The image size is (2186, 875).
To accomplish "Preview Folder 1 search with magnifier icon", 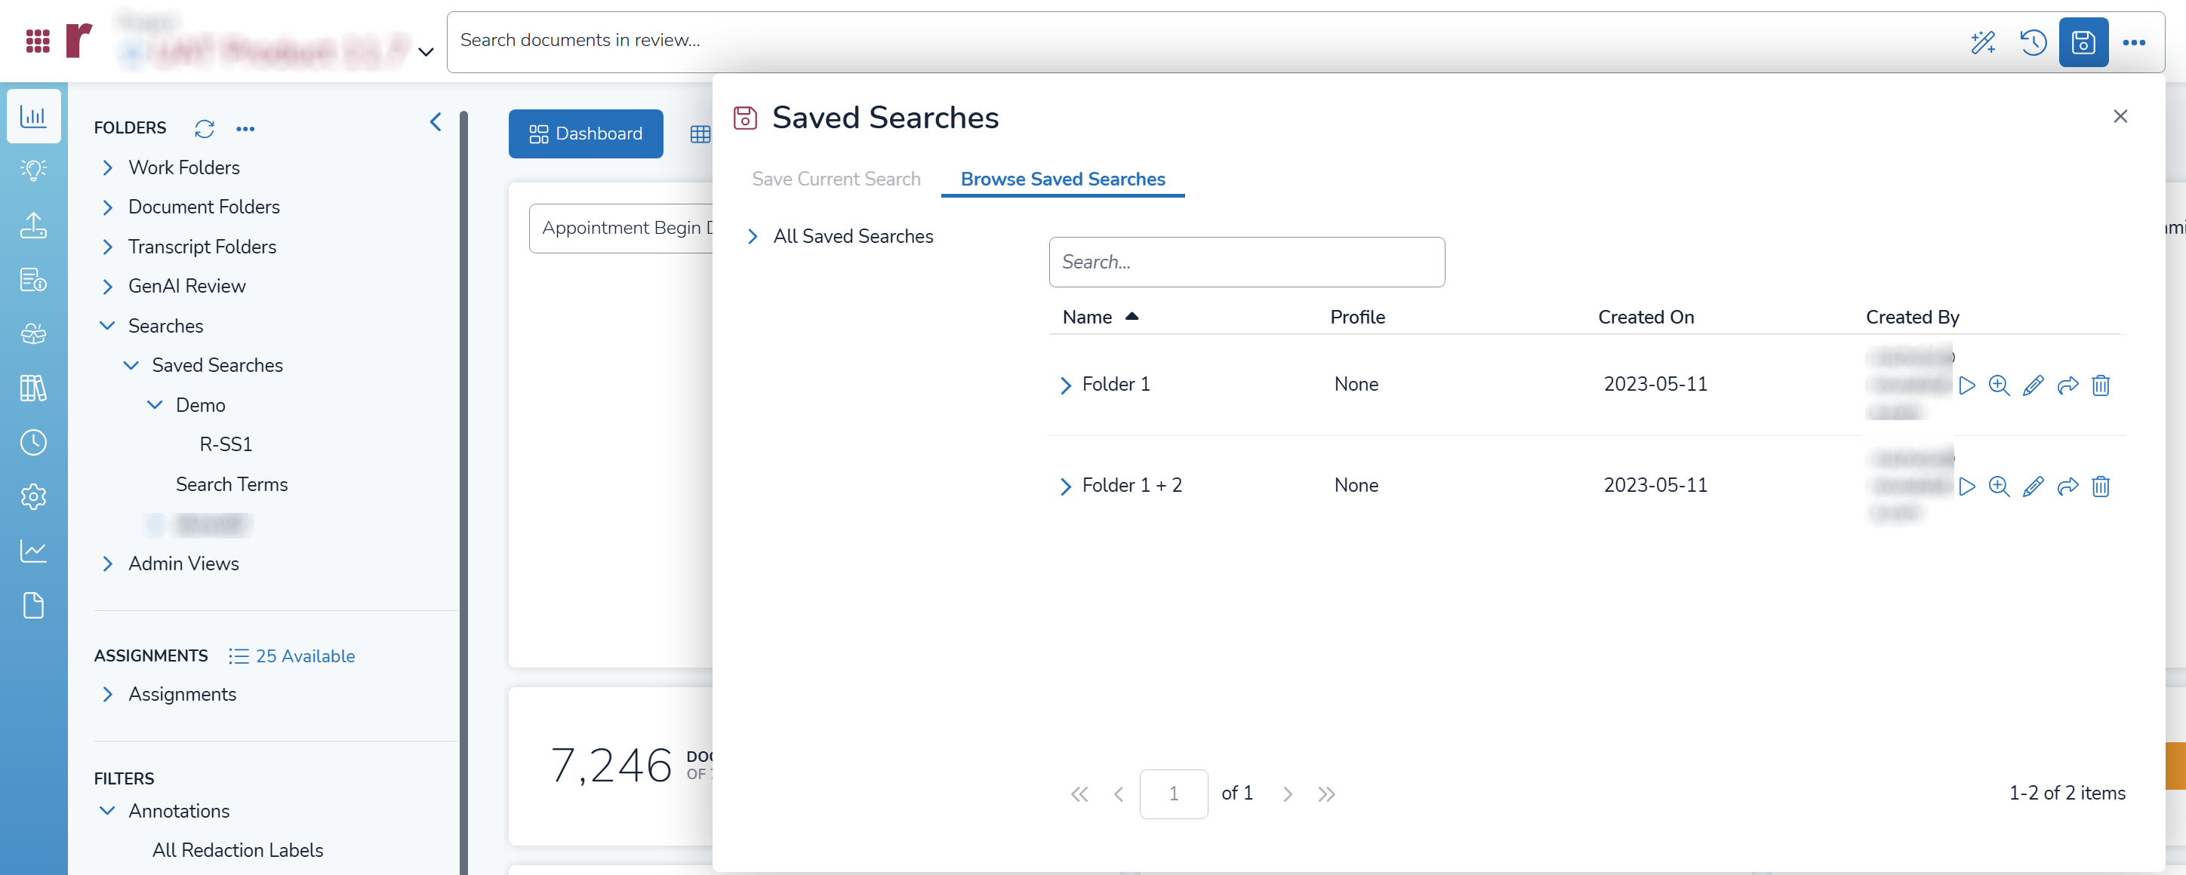I will 1999,385.
